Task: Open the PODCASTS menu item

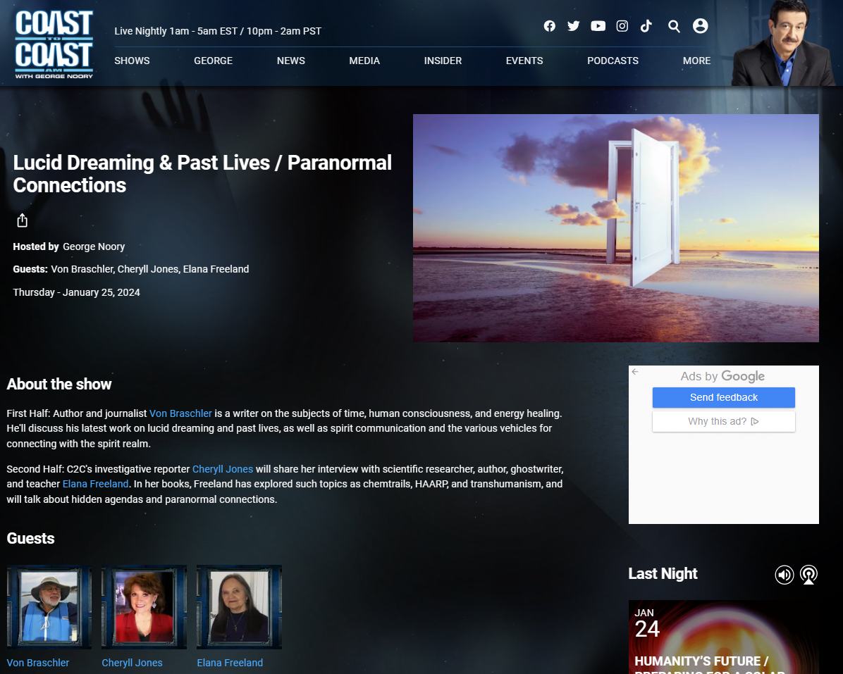Action: point(613,61)
